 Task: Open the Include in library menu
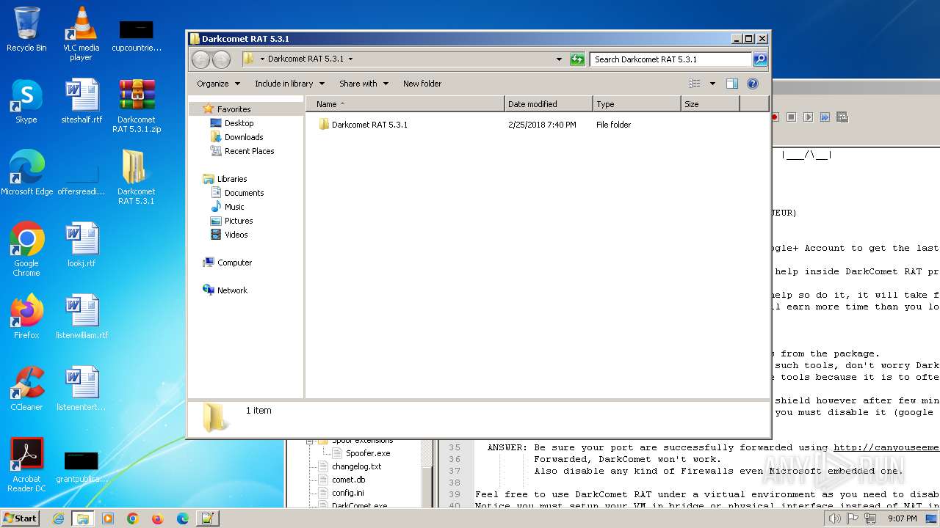pos(289,84)
